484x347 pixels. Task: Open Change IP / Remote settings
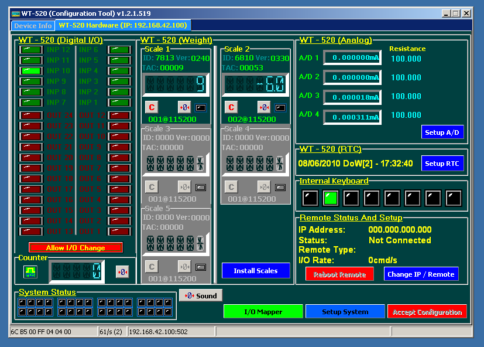(421, 274)
